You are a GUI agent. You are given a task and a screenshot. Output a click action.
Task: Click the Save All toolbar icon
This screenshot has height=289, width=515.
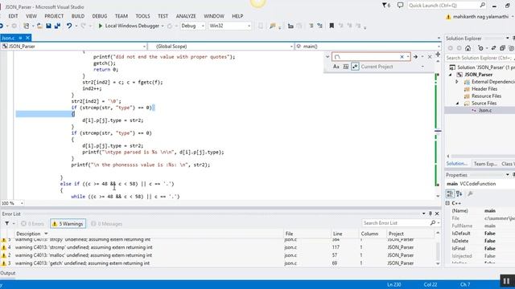57,26
